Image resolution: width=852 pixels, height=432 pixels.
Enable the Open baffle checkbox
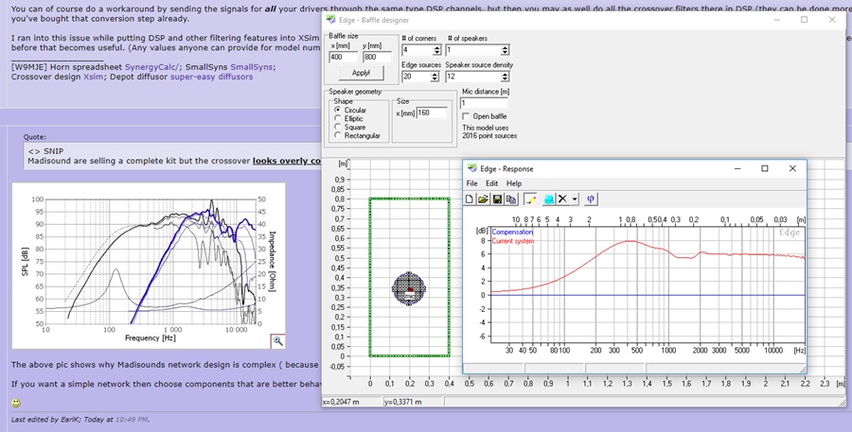(x=466, y=116)
